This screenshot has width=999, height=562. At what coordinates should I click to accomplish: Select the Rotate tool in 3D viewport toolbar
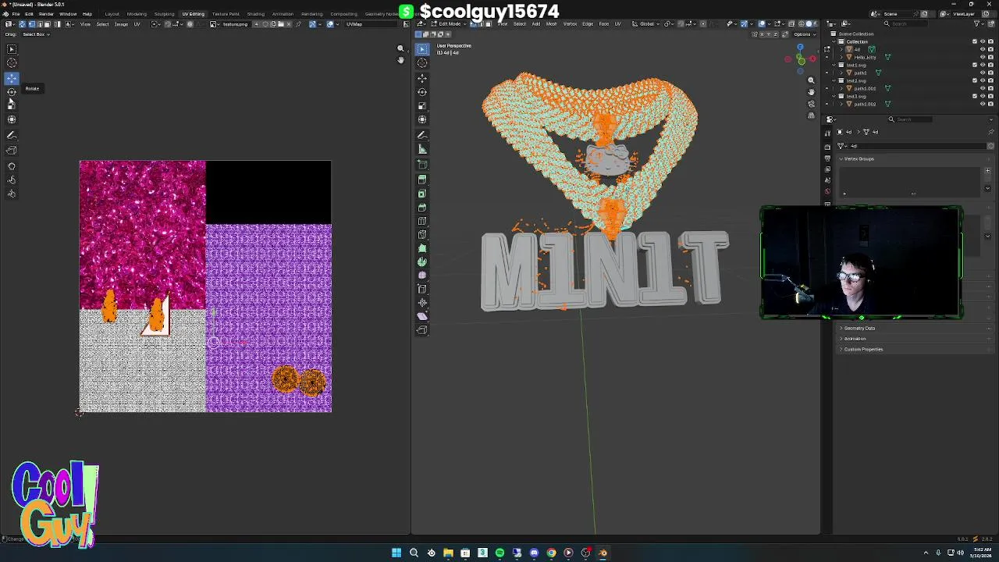(422, 92)
